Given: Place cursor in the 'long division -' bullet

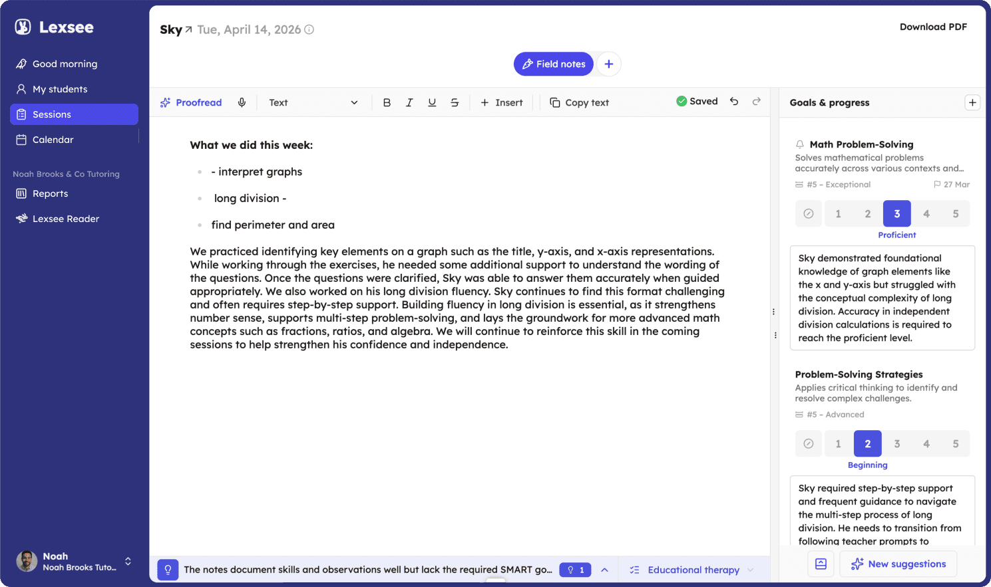Looking at the screenshot, I should pyautogui.click(x=250, y=198).
